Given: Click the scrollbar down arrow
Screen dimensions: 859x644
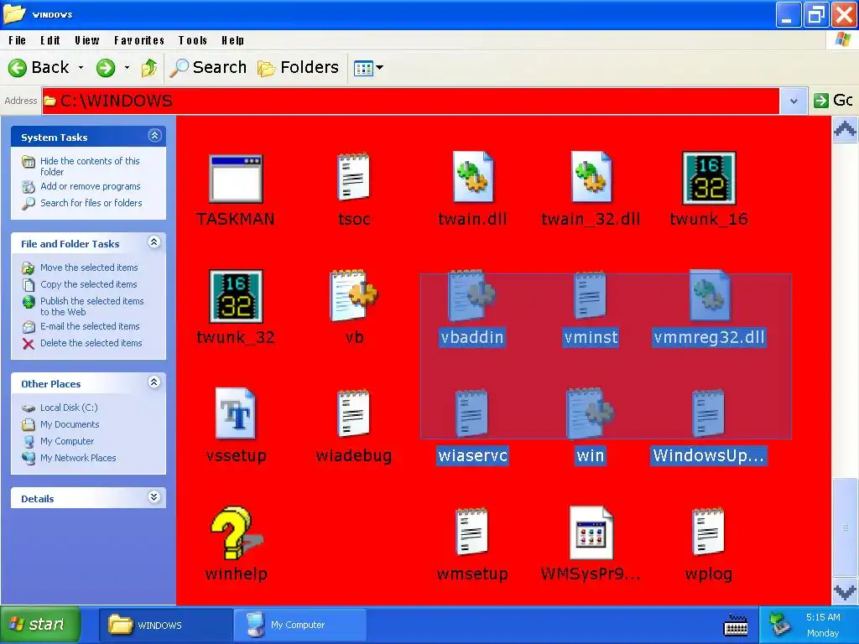Looking at the screenshot, I should 845,592.
